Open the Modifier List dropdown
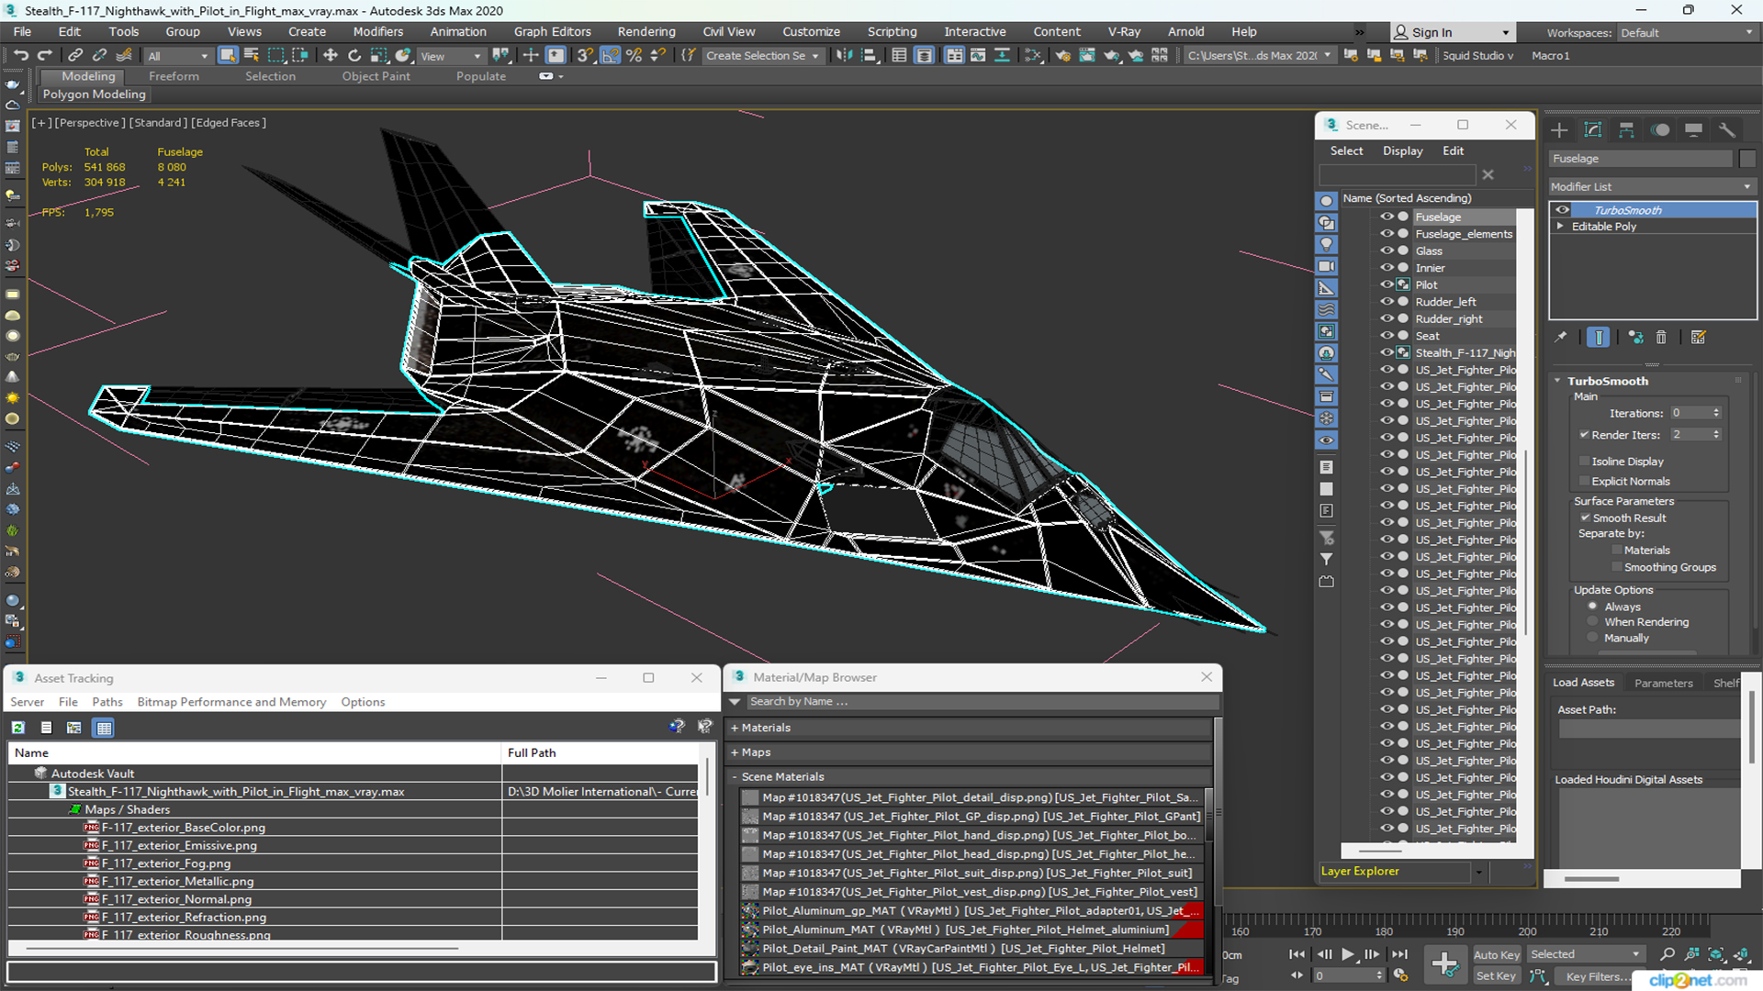 1652,186
